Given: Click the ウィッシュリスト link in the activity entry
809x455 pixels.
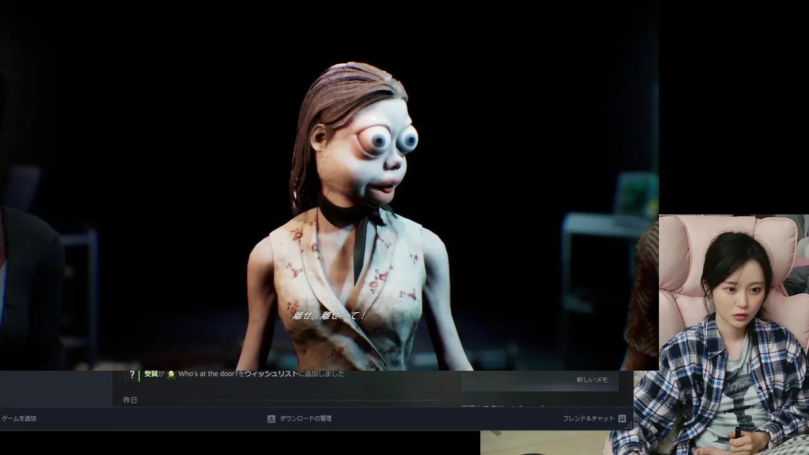Looking at the screenshot, I should click(271, 374).
